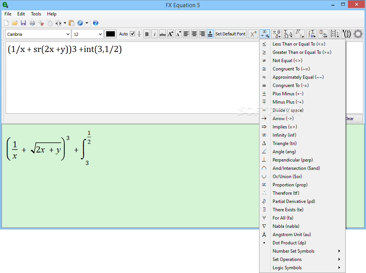Open the Tools menu
366x273 pixels.
pyautogui.click(x=36, y=14)
